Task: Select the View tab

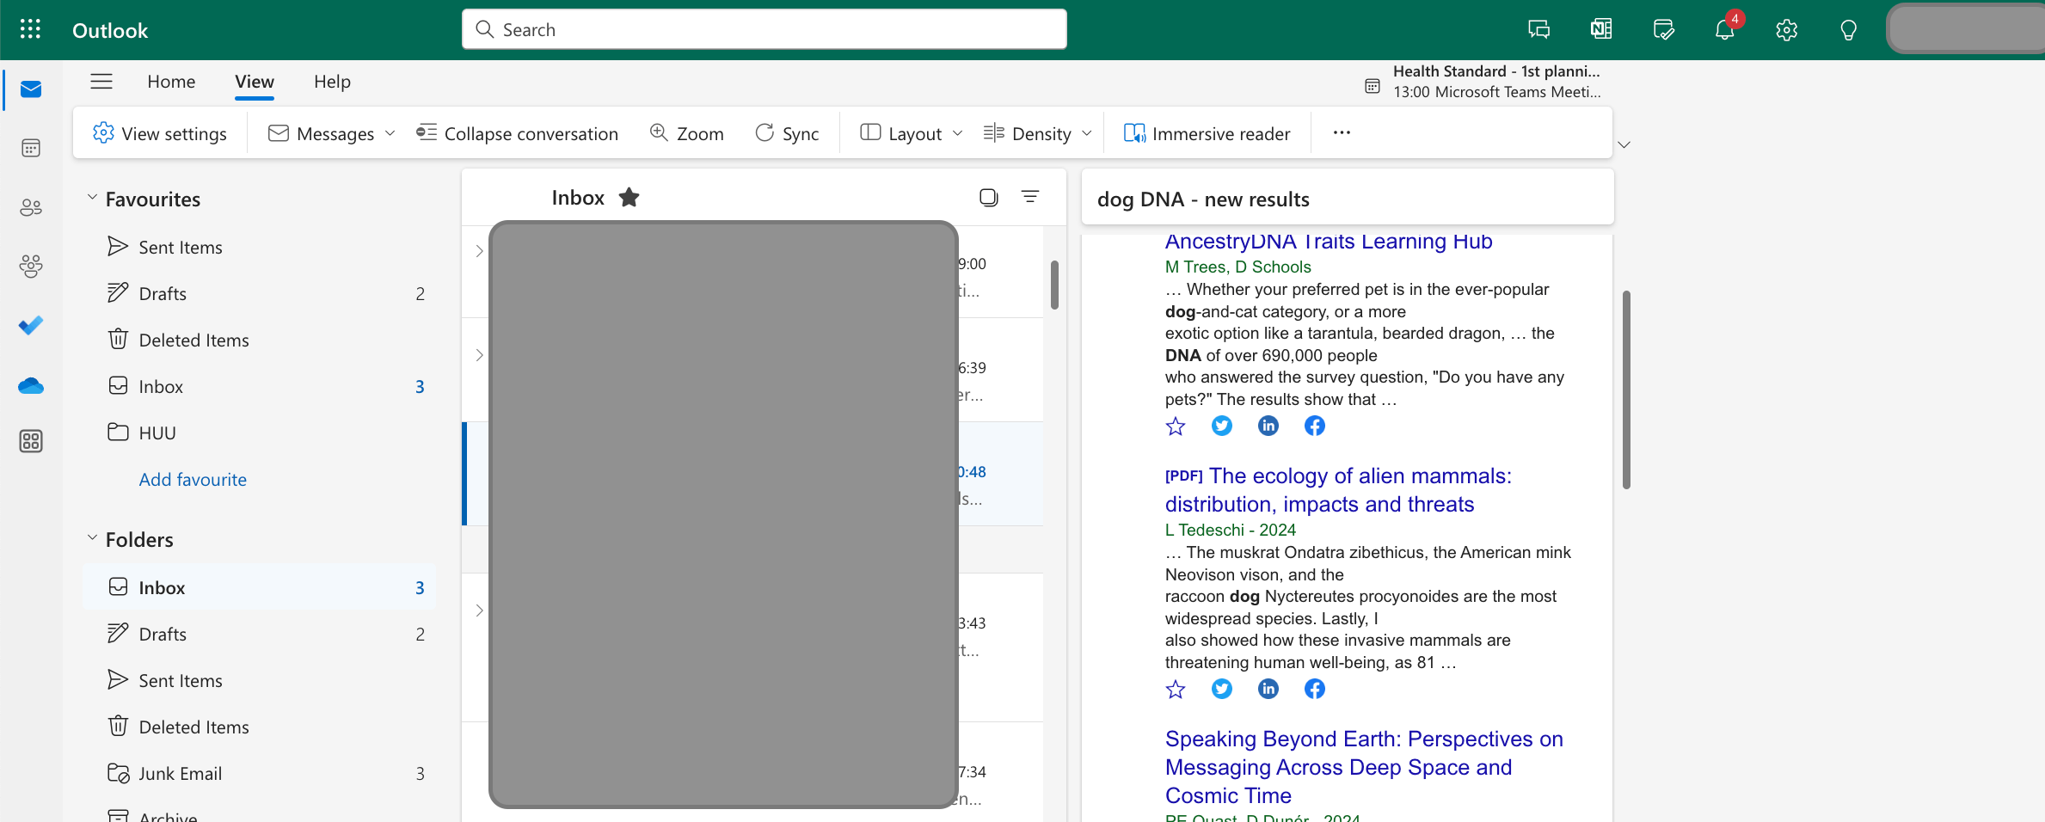Action: click(255, 82)
